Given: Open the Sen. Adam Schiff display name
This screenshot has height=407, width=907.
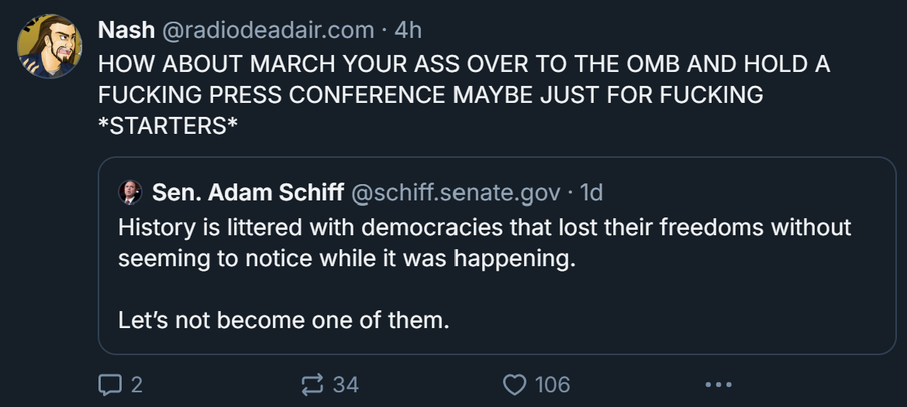Looking at the screenshot, I should point(248,192).
